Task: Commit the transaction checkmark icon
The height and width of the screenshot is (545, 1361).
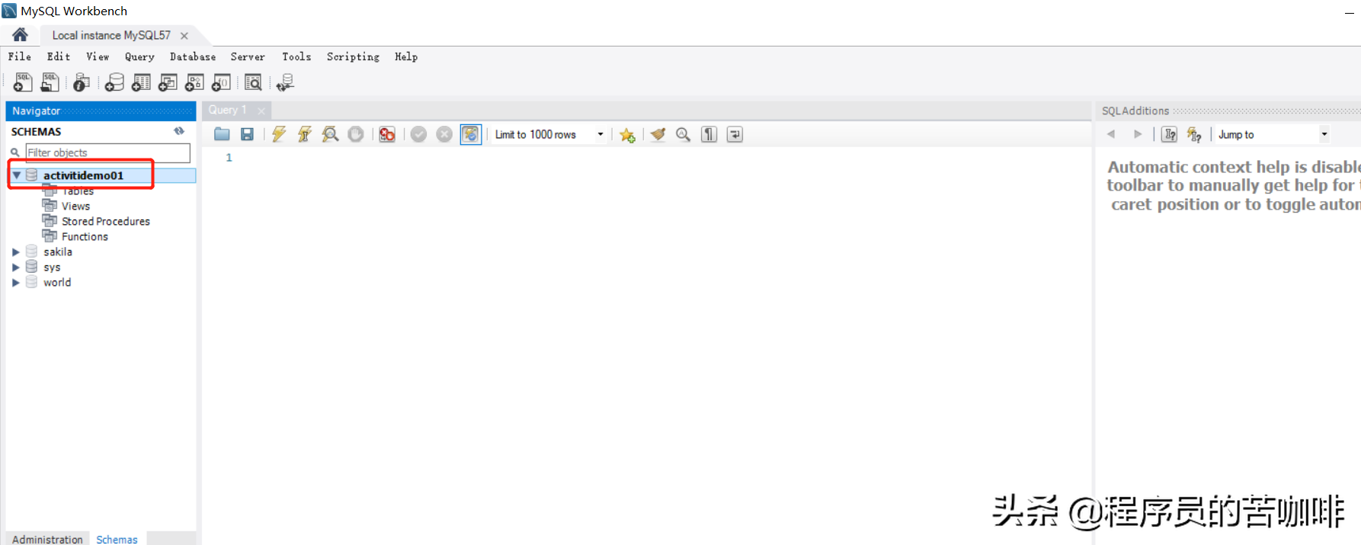Action: pos(418,134)
